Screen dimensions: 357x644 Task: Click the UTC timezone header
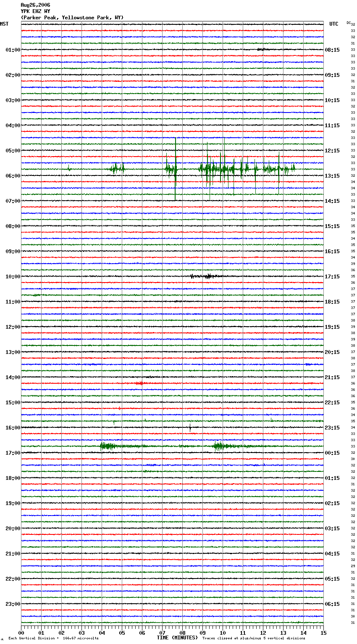(x=334, y=24)
